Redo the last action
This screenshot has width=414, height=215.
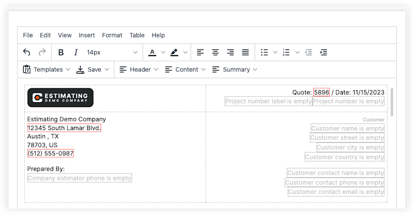42,53
